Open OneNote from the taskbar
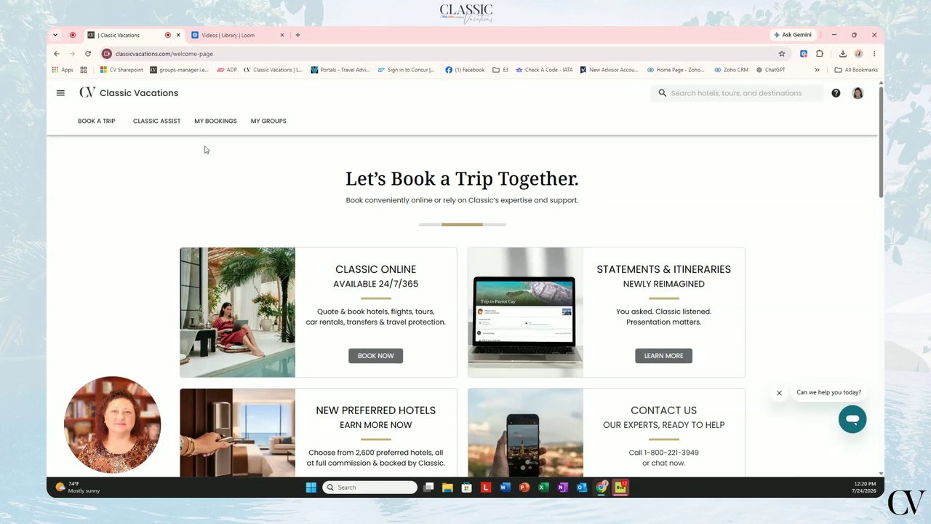 [562, 488]
